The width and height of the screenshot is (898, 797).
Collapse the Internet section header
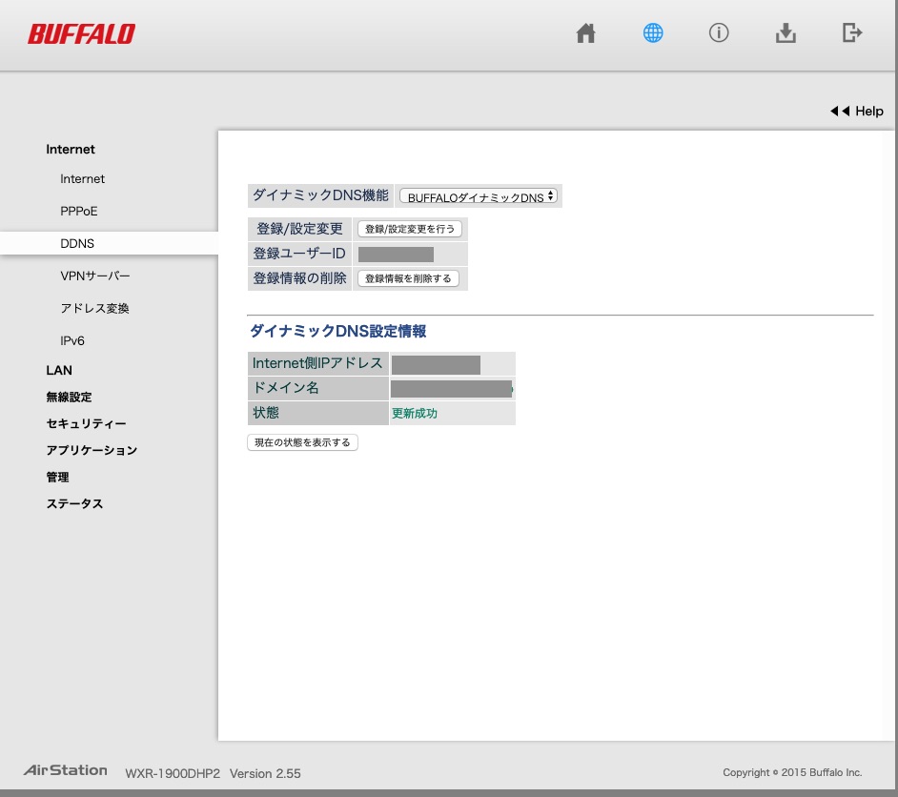click(71, 150)
